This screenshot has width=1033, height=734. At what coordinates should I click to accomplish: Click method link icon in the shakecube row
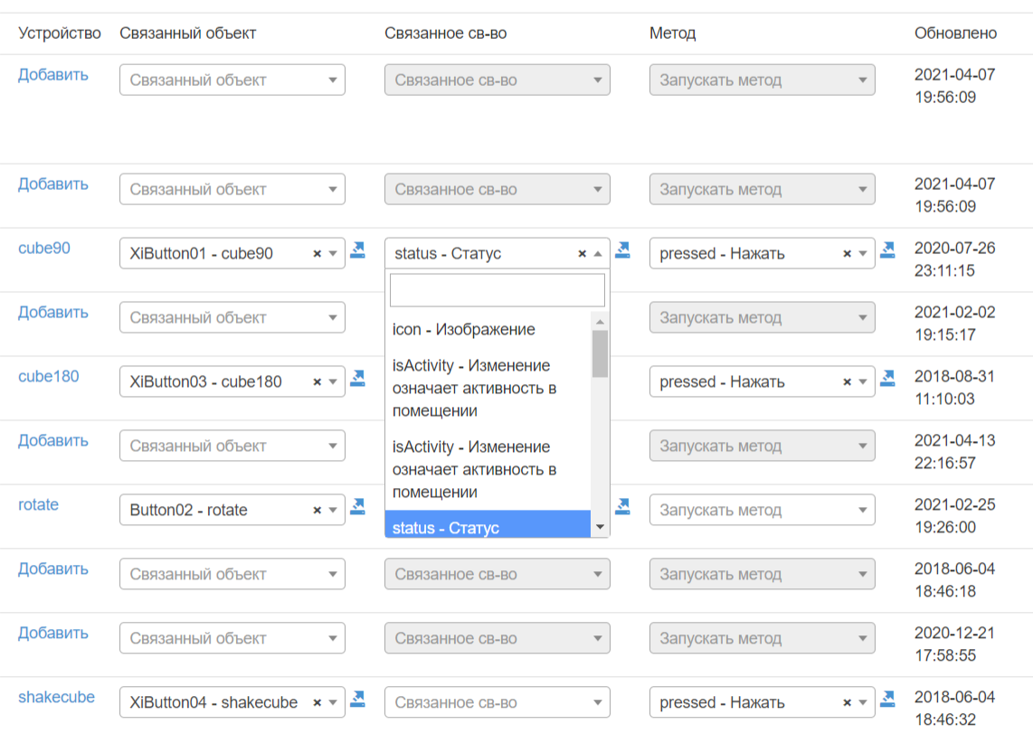(x=887, y=700)
